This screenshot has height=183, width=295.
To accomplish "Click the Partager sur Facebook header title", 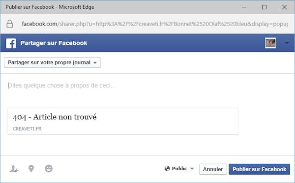I will click(54, 43).
